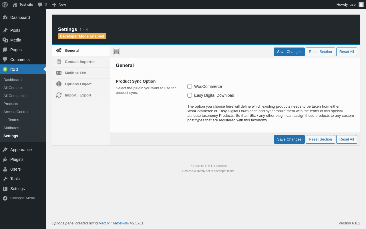This screenshot has width=366, height=229.
Task: Click the Howdy, user account text
Action: 347,5
